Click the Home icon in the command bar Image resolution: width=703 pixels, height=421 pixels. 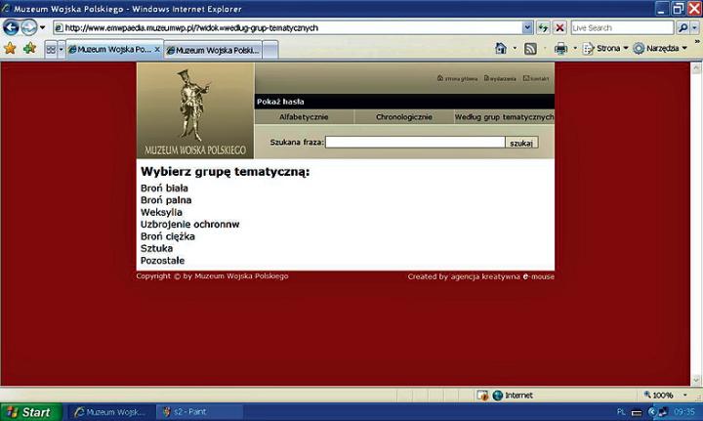point(501,48)
